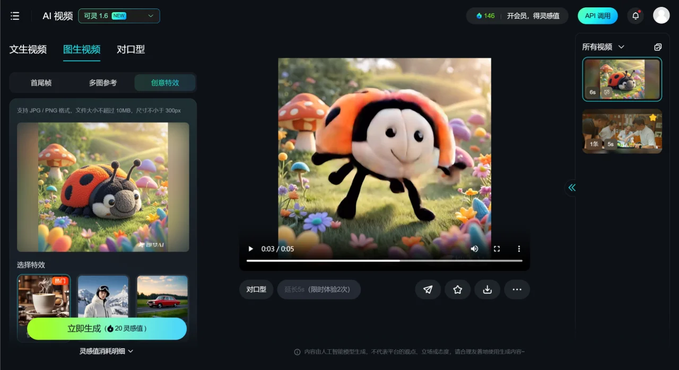The height and width of the screenshot is (370, 679).
Task: Open the more options ellipsis
Action: pyautogui.click(x=517, y=289)
